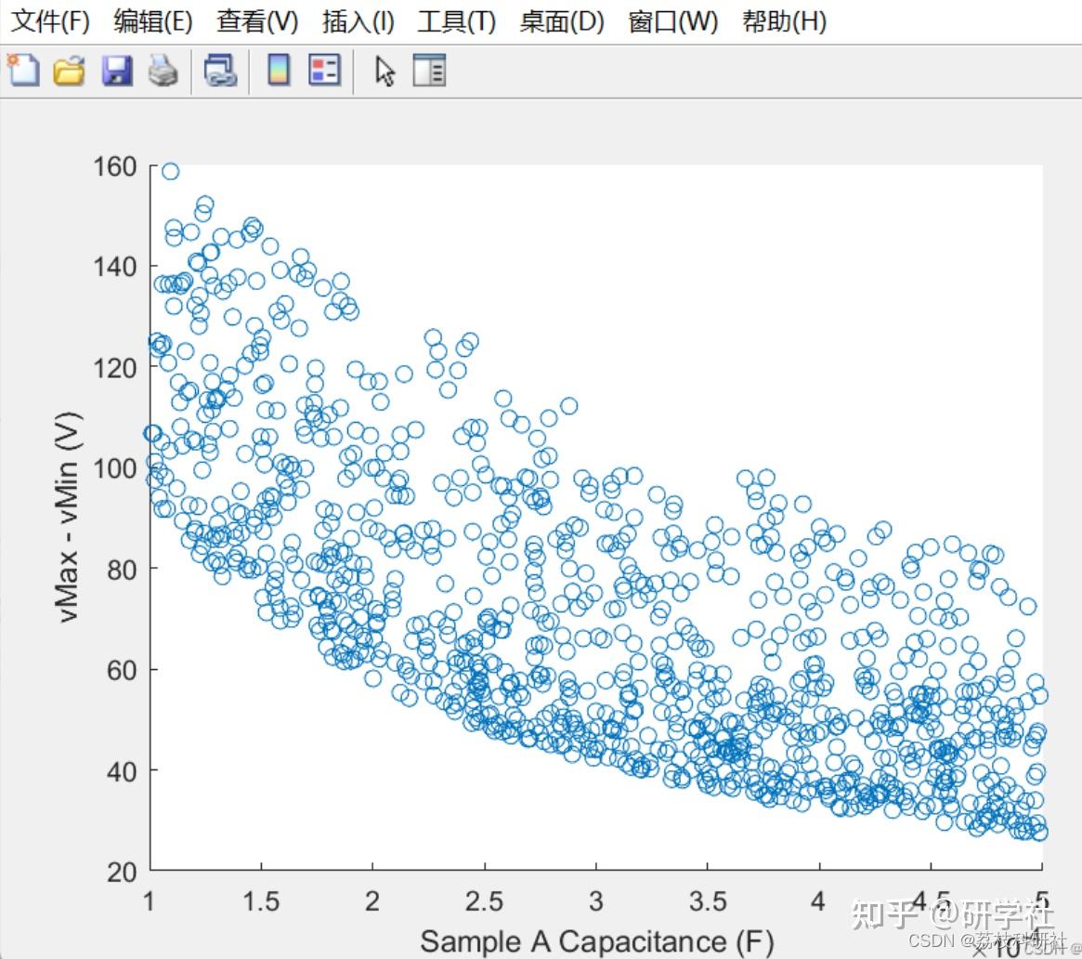Select the y-axis label vMax - vMin (V)

69,517
